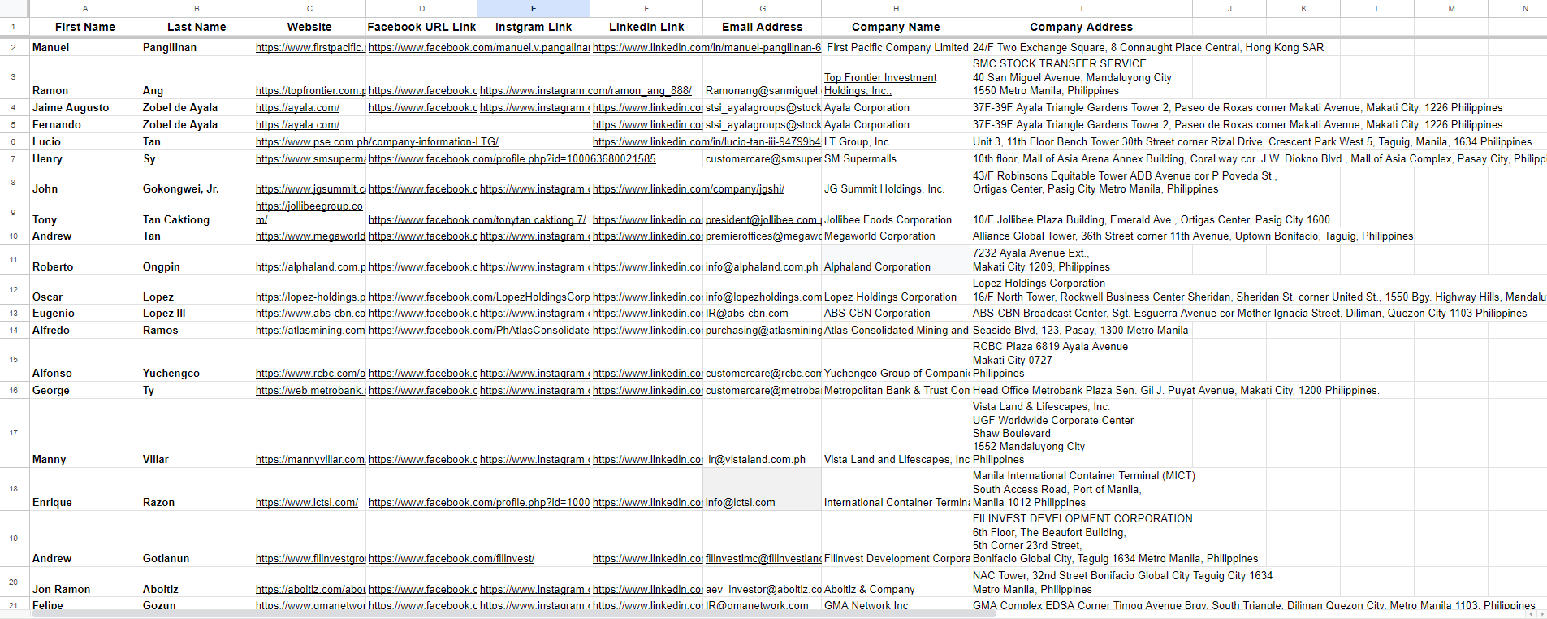Select the "LT Group, Inc." company cell

[x=896, y=142]
